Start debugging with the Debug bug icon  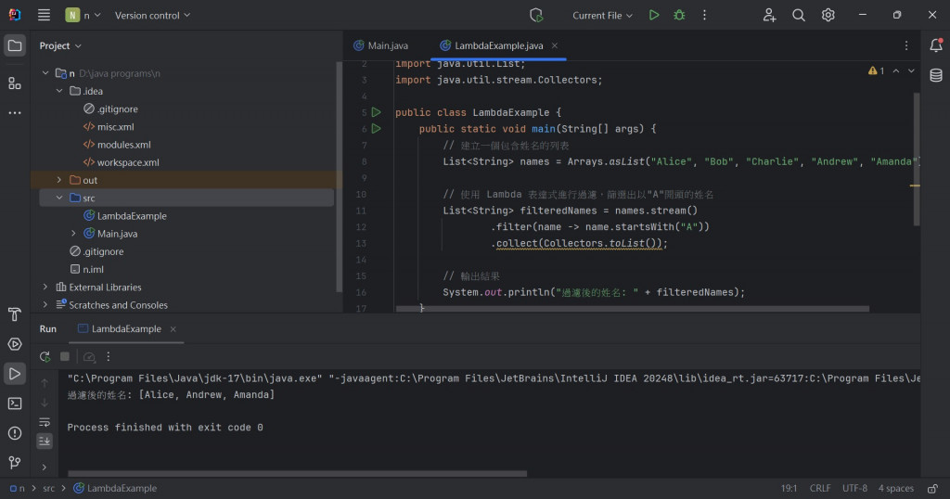(679, 15)
